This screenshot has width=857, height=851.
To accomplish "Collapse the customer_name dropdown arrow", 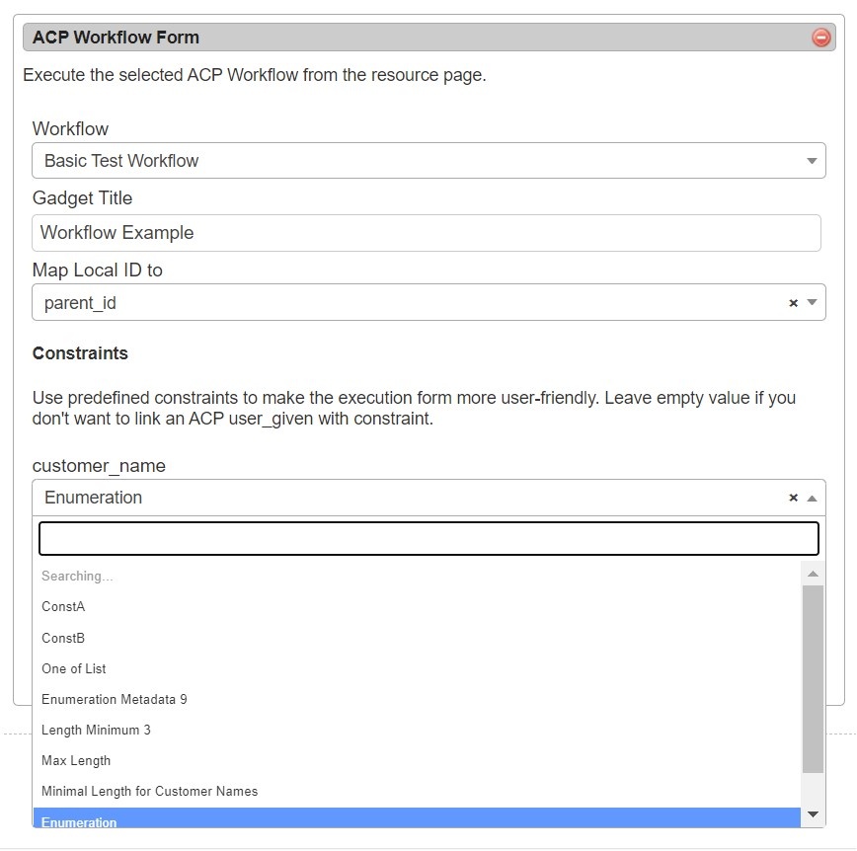I will point(812,498).
